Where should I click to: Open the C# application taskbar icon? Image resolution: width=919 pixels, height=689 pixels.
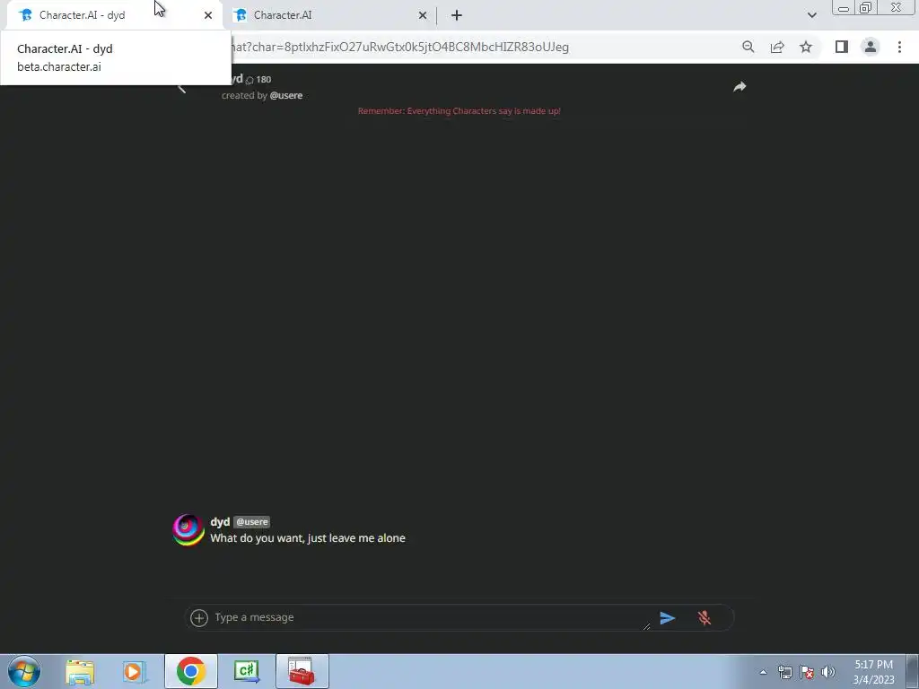(x=246, y=671)
